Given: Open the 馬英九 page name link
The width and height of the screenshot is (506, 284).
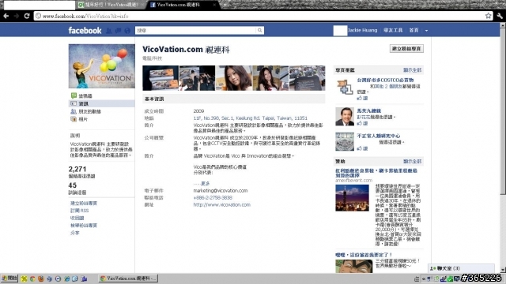Looking at the screenshot, I should tap(369, 110).
